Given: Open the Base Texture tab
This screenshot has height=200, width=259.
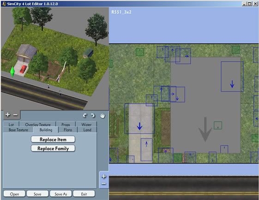Looking at the screenshot, I should 18,130.
